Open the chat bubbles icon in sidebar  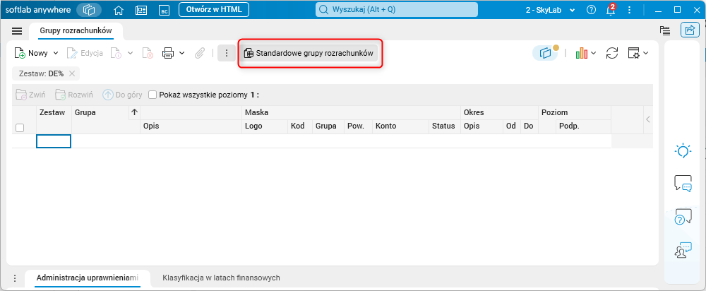[x=683, y=184]
